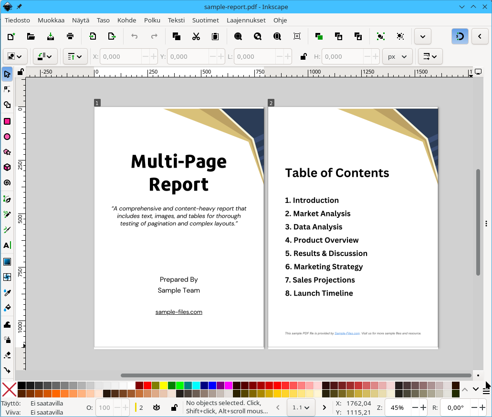Select the Node editing tool
Screen dimensions: 492x417
pyautogui.click(x=7, y=89)
